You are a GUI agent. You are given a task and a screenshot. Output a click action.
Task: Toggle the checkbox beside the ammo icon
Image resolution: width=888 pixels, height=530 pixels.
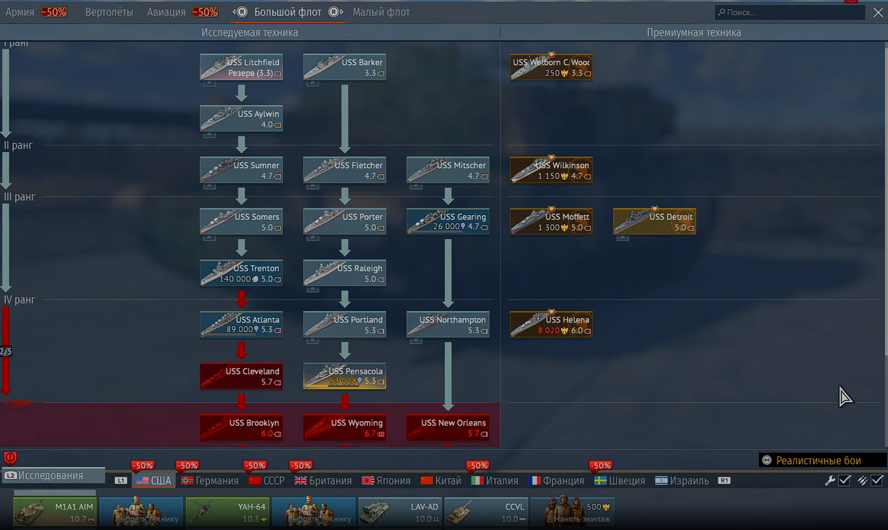click(877, 480)
